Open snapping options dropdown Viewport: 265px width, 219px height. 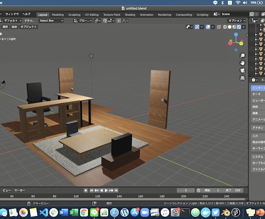111,21
